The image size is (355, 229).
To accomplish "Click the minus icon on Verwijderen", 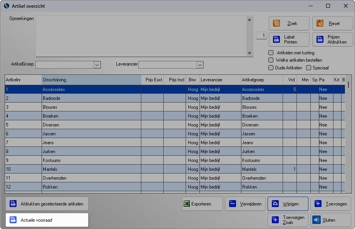I will point(233,204).
